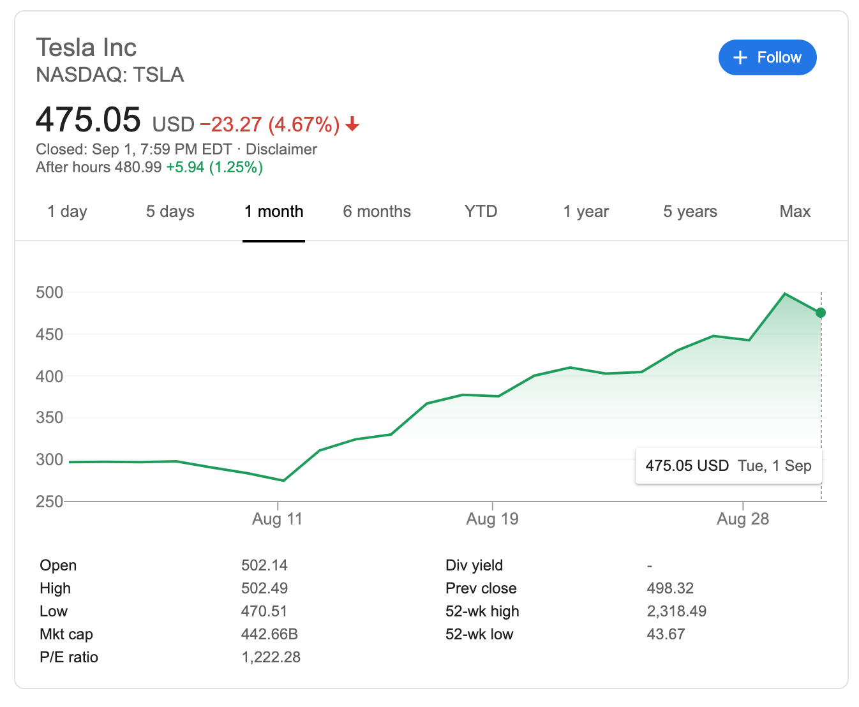Click the green chart data point dot
This screenshot has width=859, height=707.
pos(821,313)
